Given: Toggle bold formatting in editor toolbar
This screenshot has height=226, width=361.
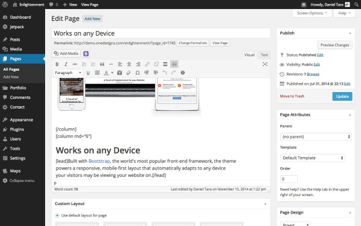Looking at the screenshot, I should [57, 64].
